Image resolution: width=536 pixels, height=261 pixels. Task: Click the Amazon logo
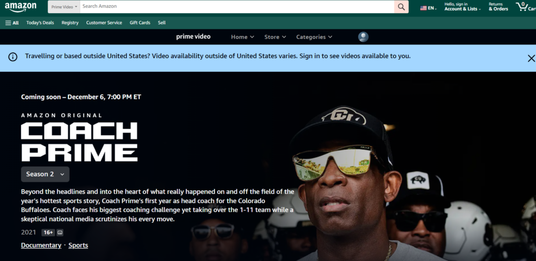(21, 7)
